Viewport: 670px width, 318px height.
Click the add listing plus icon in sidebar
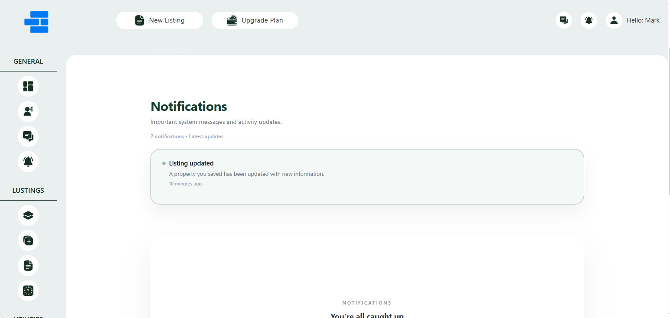(x=28, y=240)
